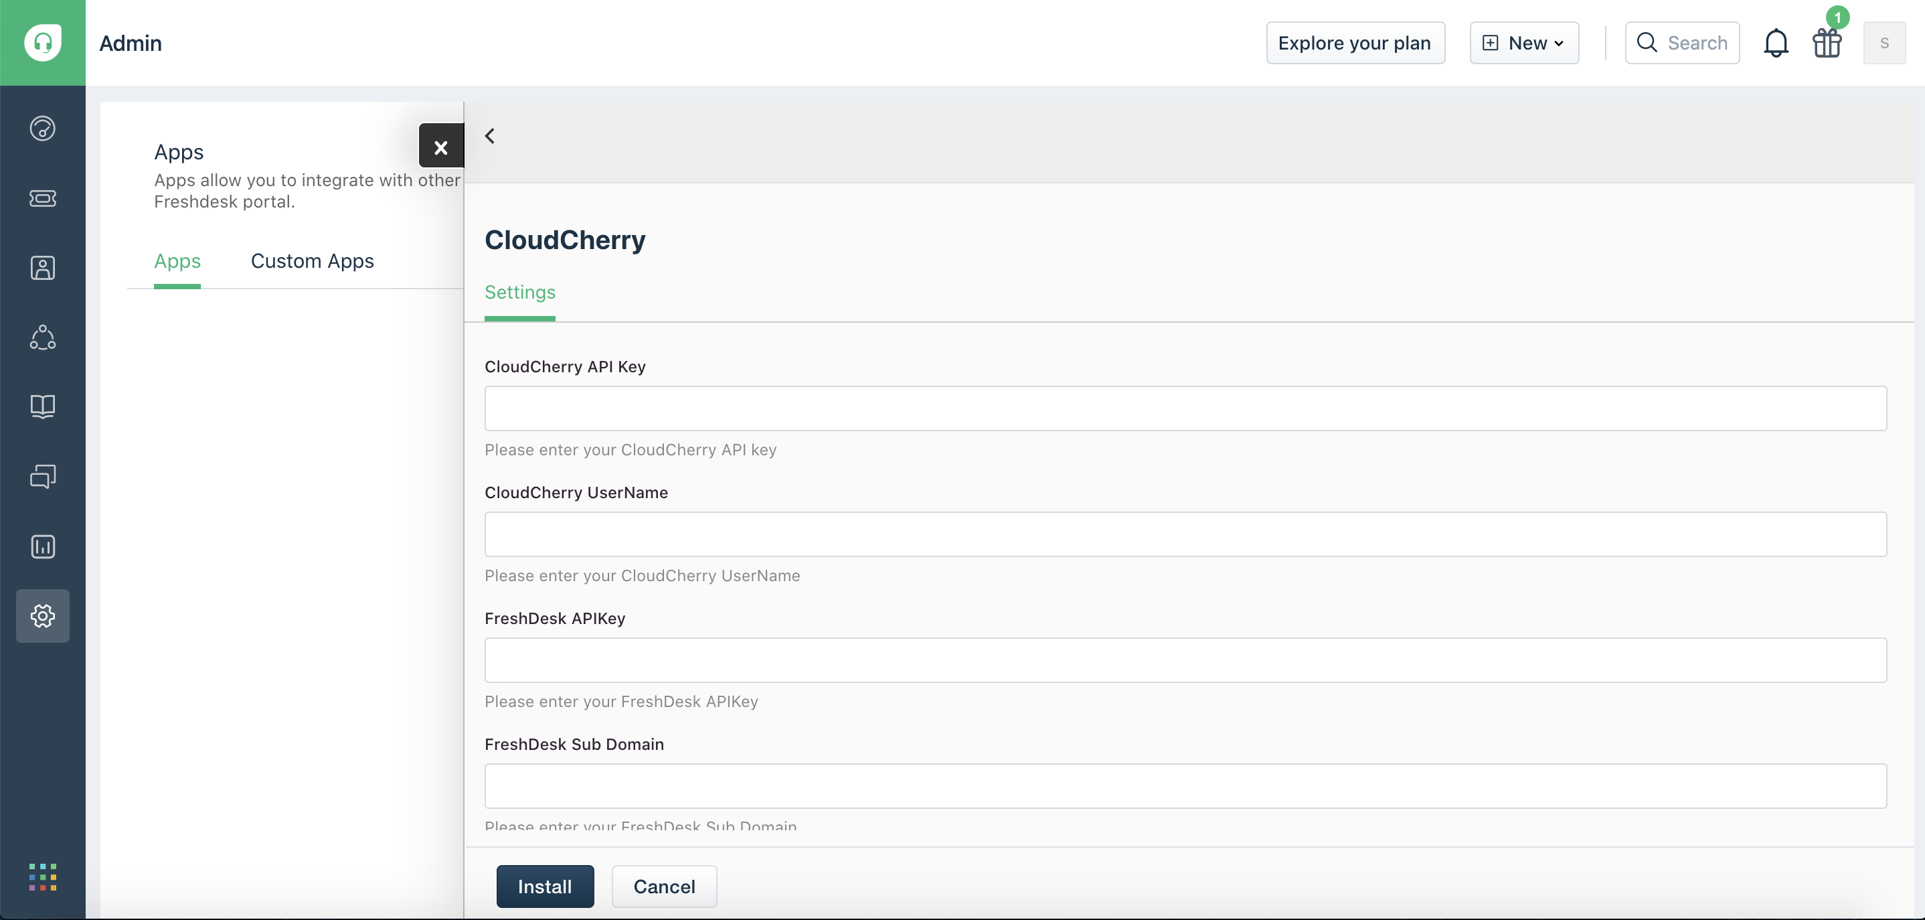Open the notifications bell
This screenshot has height=920, width=1925.
point(1776,43)
